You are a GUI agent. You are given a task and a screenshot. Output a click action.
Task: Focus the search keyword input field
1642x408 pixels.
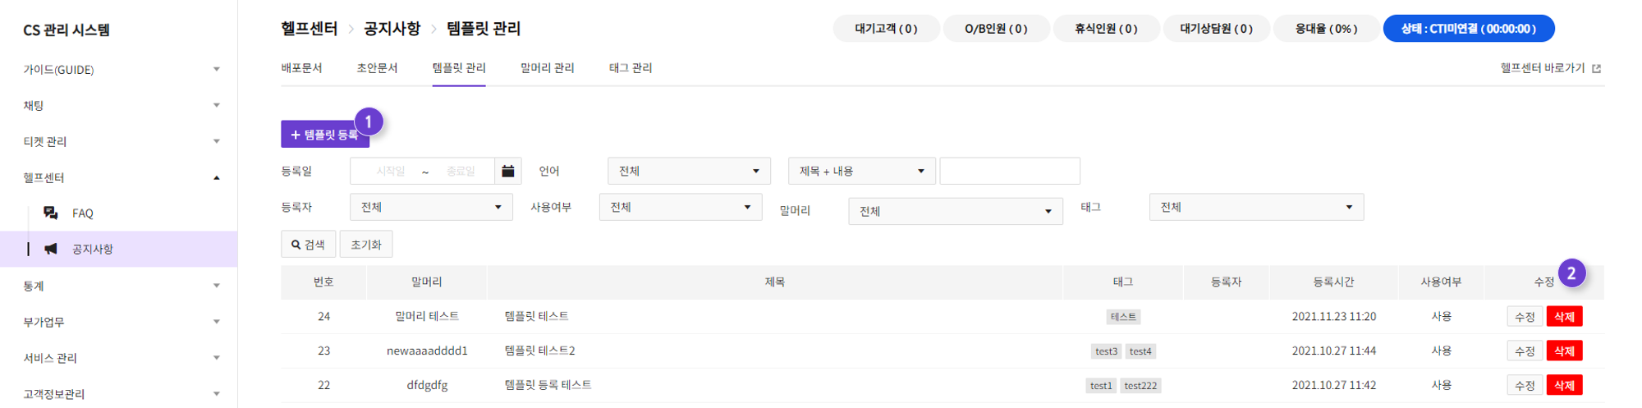(1010, 171)
